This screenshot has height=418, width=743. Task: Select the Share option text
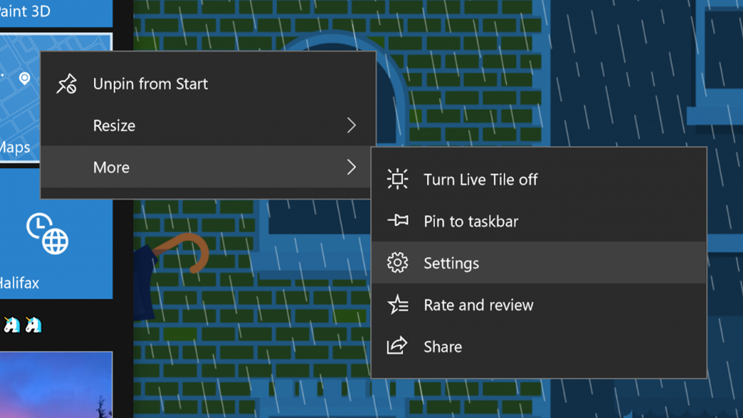(x=443, y=346)
